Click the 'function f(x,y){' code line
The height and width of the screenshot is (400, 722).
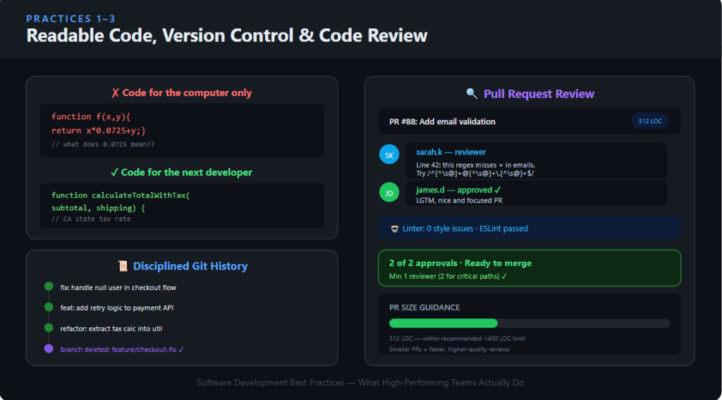91,116
